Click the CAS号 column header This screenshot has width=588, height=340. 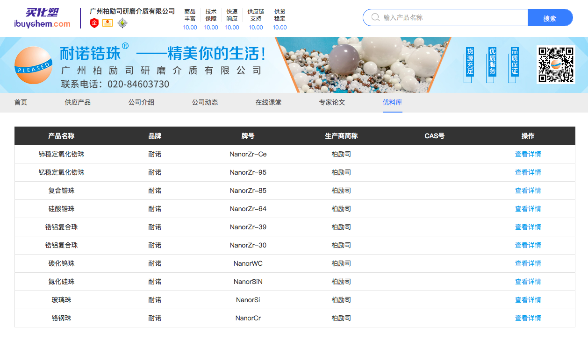coord(434,136)
